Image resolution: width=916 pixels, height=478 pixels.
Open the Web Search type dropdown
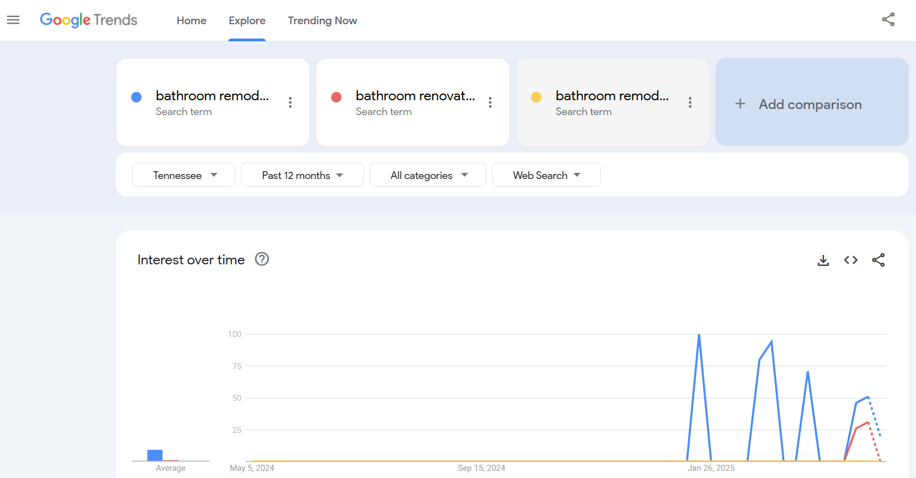click(546, 175)
